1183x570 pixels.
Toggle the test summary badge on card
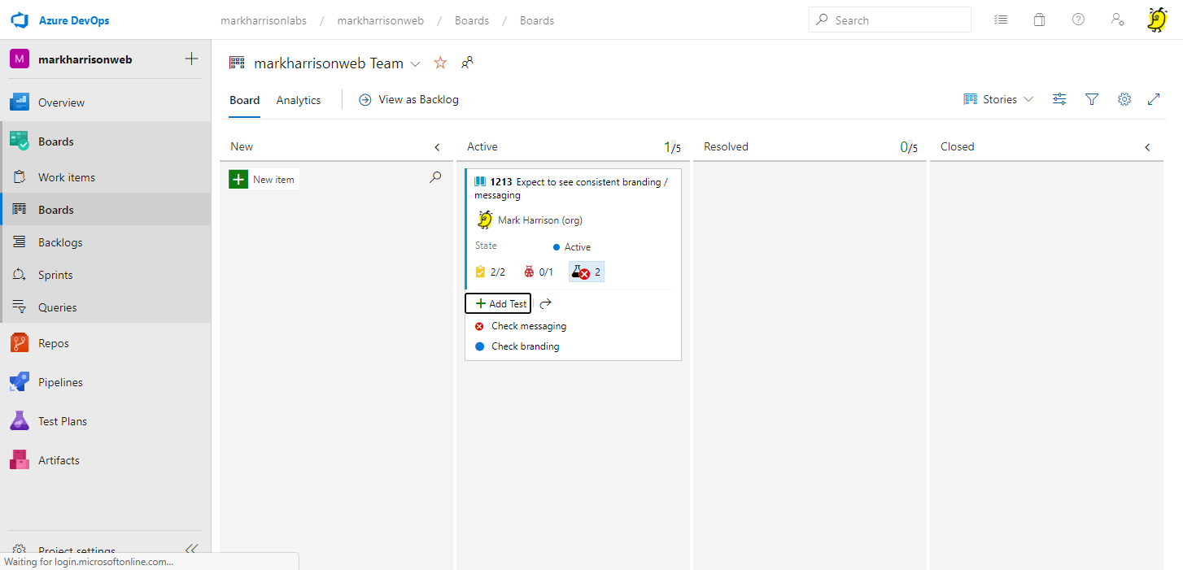(x=587, y=272)
